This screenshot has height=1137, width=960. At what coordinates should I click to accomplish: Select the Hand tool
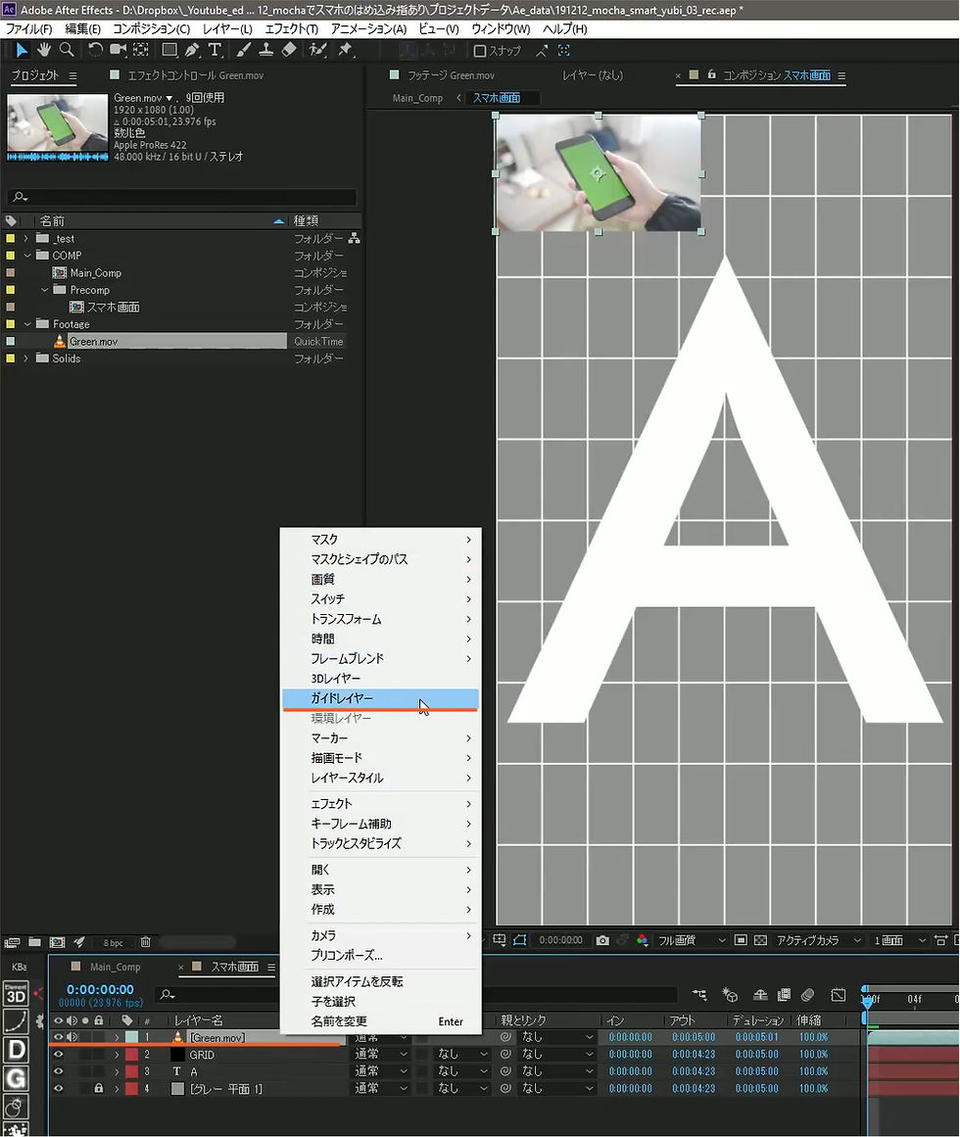[44, 49]
